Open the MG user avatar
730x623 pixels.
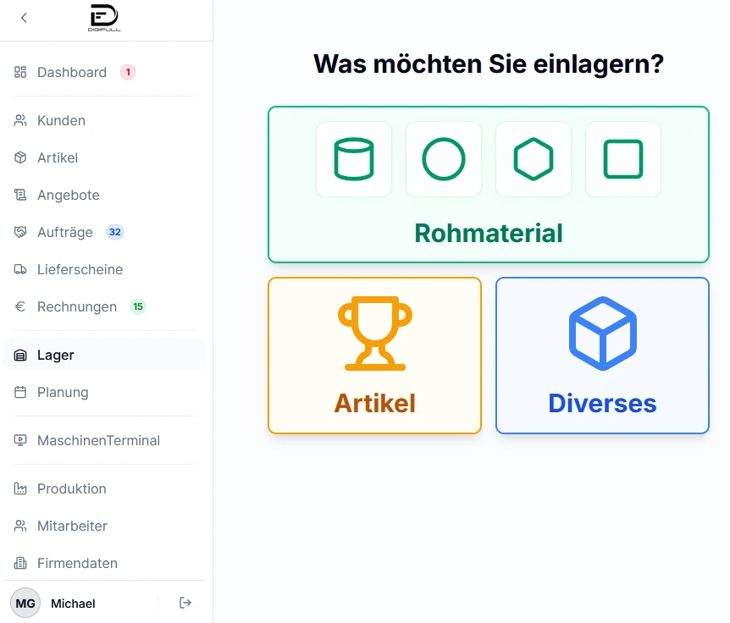click(x=25, y=603)
